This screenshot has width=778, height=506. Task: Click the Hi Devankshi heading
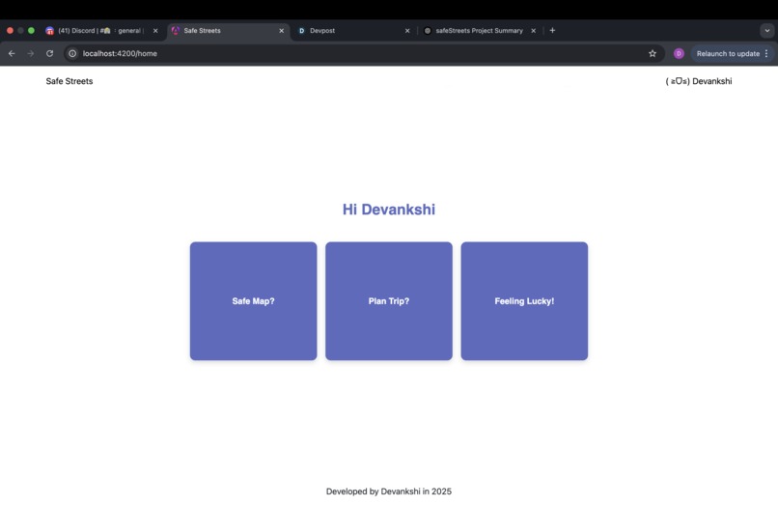pyautogui.click(x=389, y=210)
